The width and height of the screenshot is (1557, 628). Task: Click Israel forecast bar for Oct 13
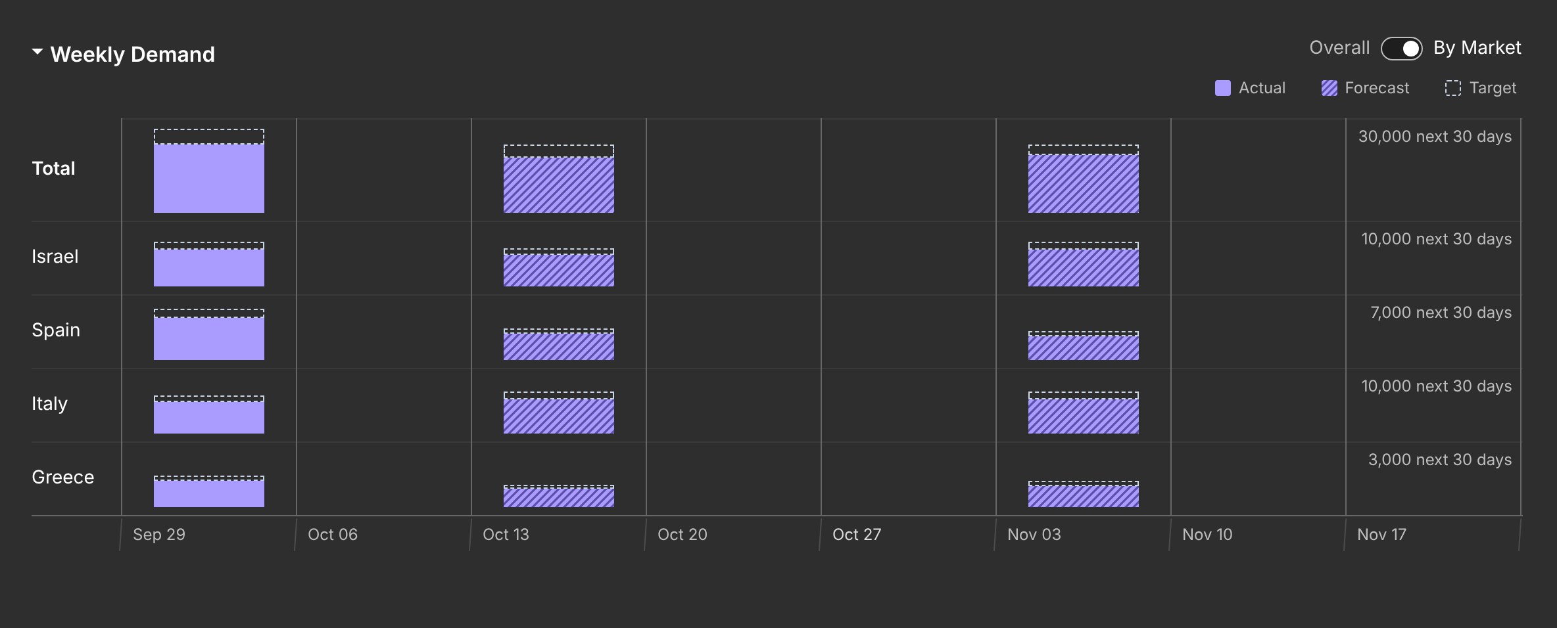(559, 270)
